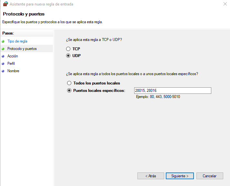Choose Todos los puertos locales
This screenshot has height=186, width=230.
[69, 83]
